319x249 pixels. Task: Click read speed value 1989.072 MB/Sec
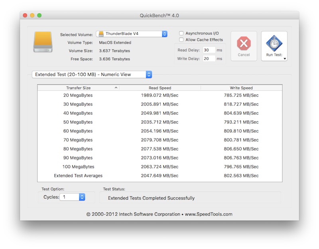pyautogui.click(x=160, y=95)
